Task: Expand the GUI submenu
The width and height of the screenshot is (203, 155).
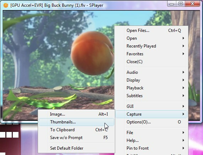Action: pyautogui.click(x=151, y=106)
